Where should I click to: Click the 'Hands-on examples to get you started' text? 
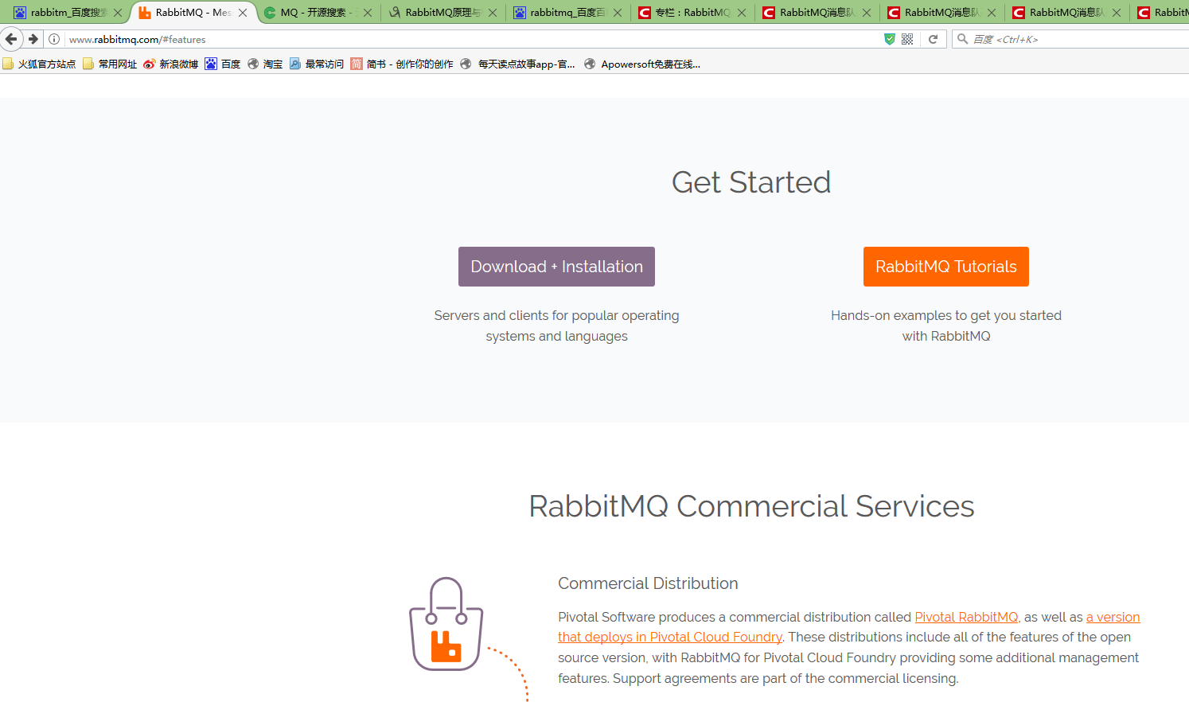point(946,315)
